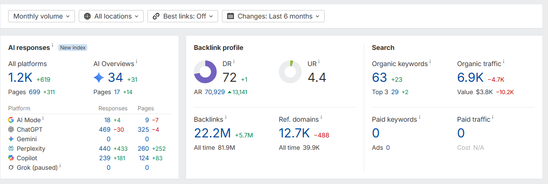548x184 pixels.
Task: Open AI Mode responses count 18
Action: pyautogui.click(x=107, y=120)
